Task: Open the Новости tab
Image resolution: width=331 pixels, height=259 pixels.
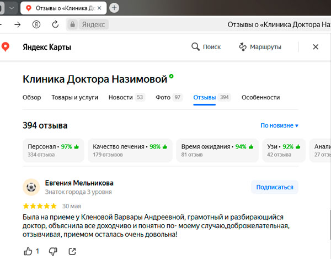Action: [127, 97]
